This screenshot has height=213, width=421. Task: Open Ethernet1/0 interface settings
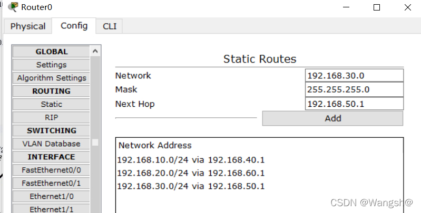pos(51,196)
